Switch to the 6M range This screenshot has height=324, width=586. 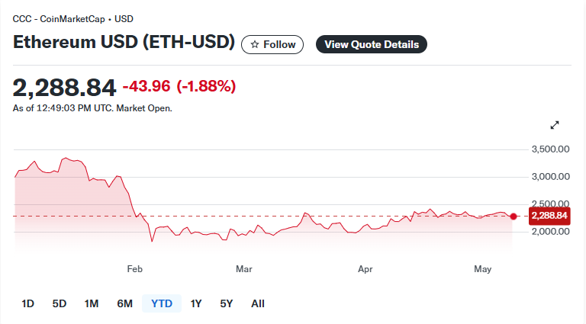pos(125,303)
